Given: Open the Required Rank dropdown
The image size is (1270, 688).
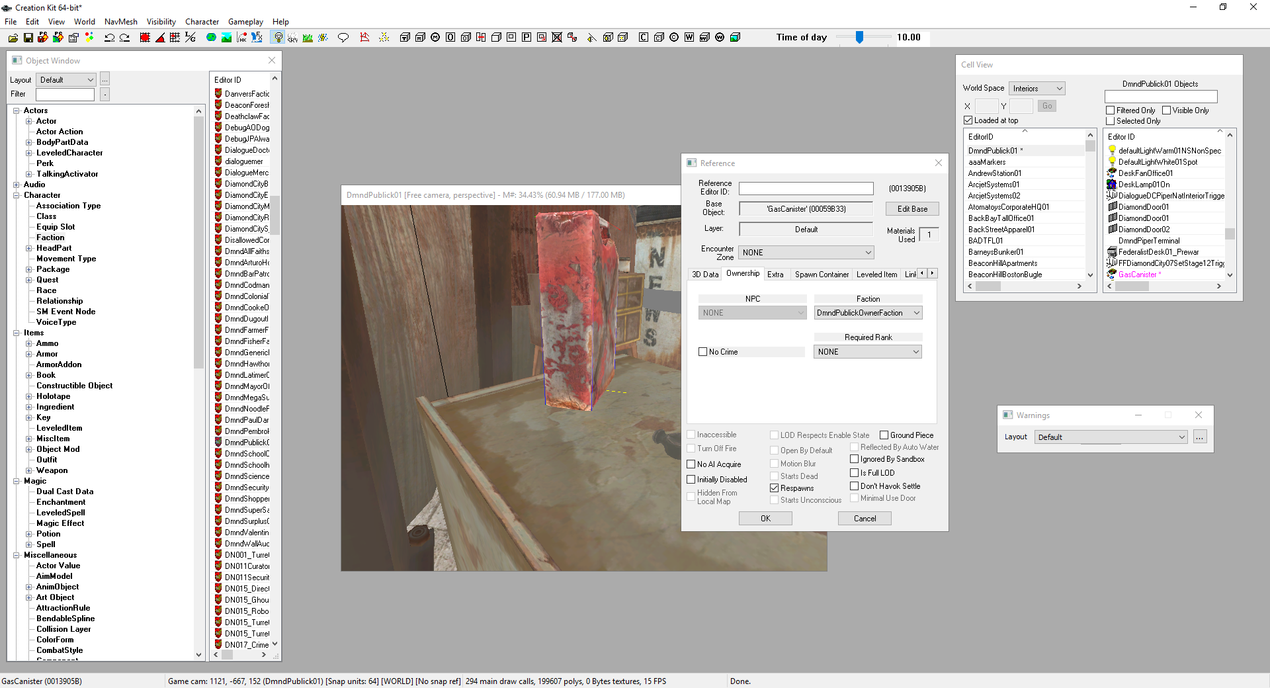Looking at the screenshot, I should click(x=868, y=352).
